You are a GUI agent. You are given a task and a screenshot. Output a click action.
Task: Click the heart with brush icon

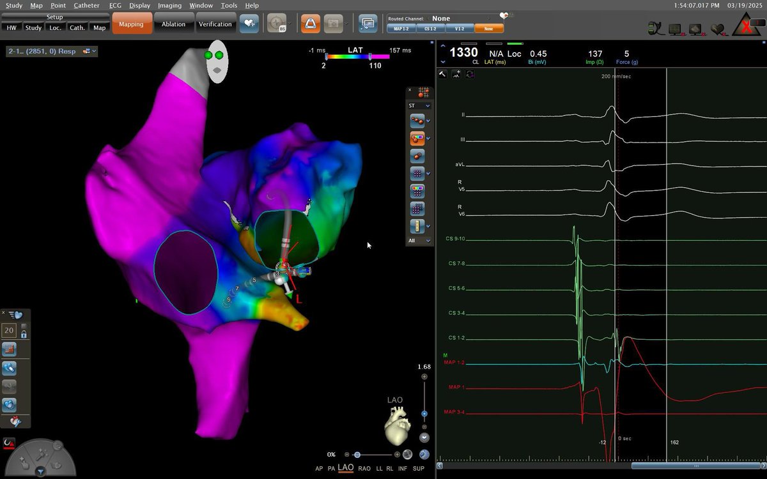(15, 422)
